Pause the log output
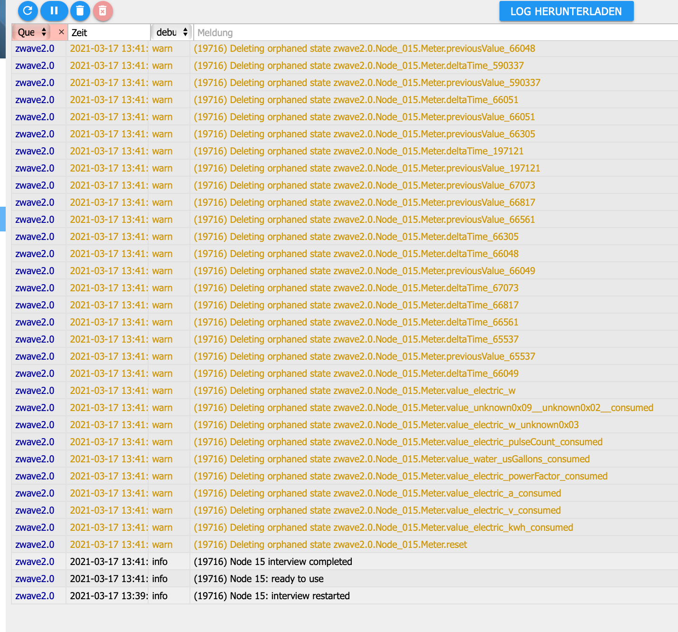678x632 pixels. [54, 10]
